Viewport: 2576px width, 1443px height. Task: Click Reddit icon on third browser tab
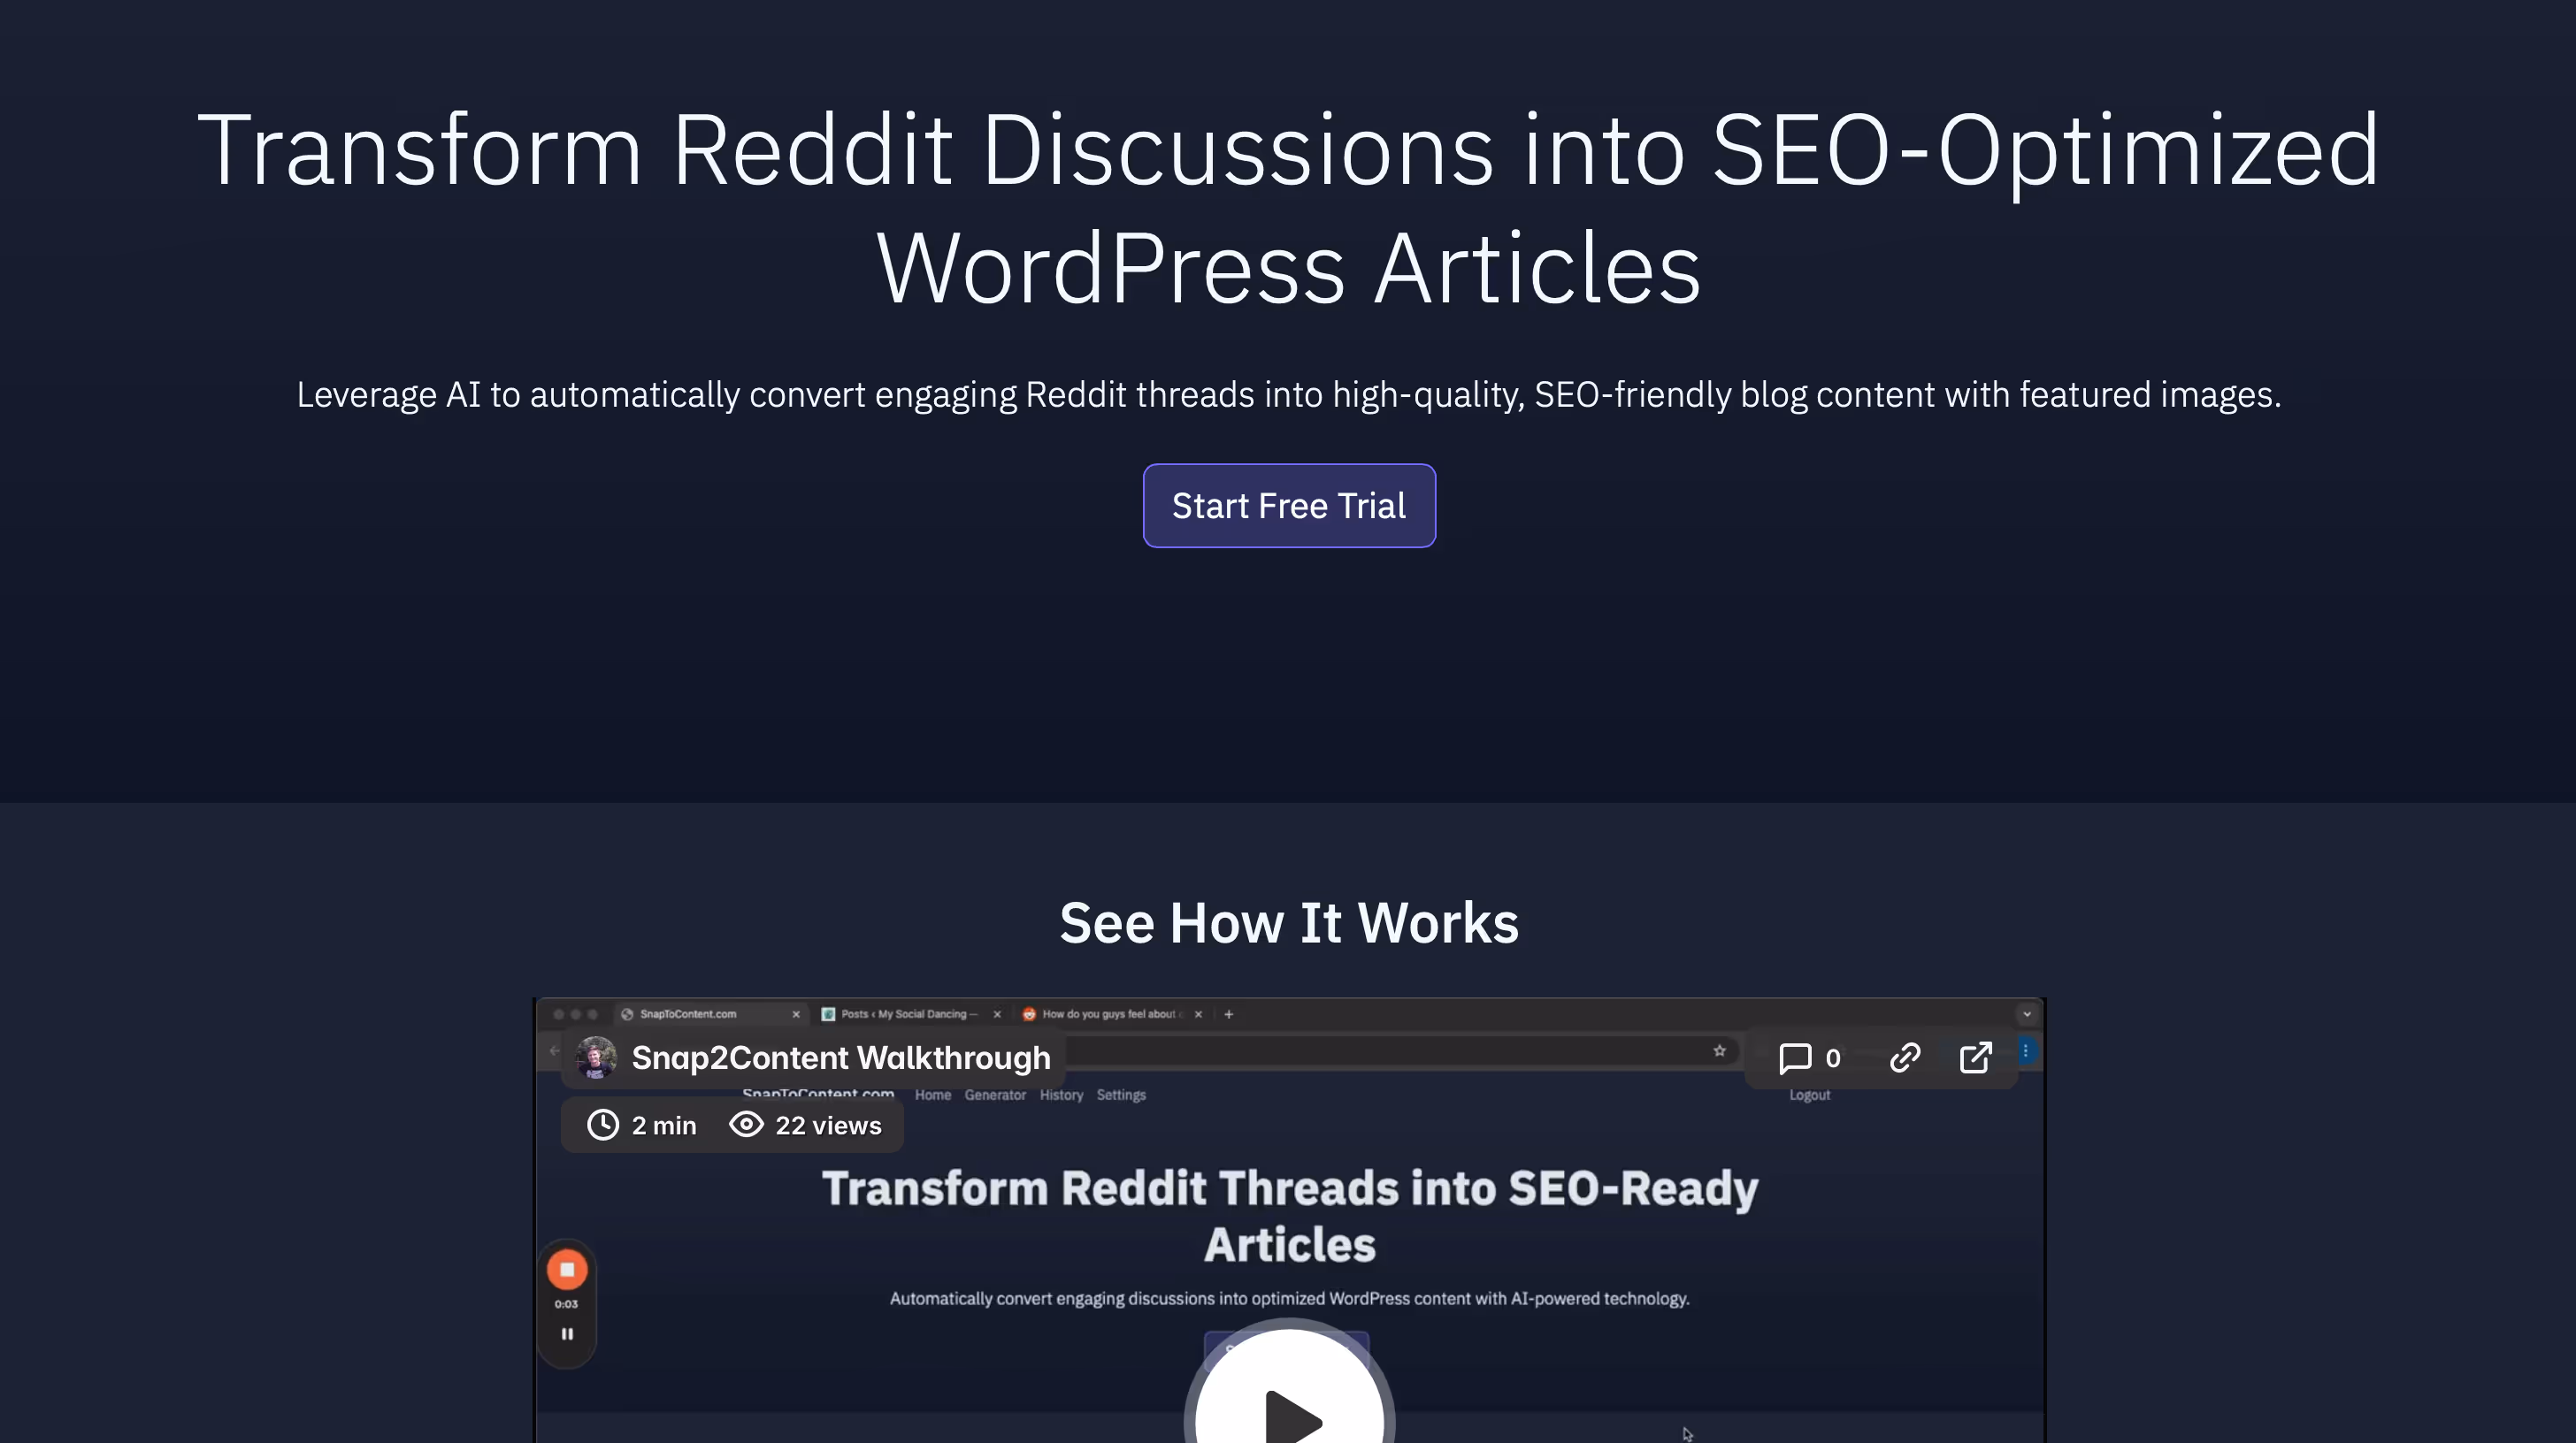tap(1028, 1014)
